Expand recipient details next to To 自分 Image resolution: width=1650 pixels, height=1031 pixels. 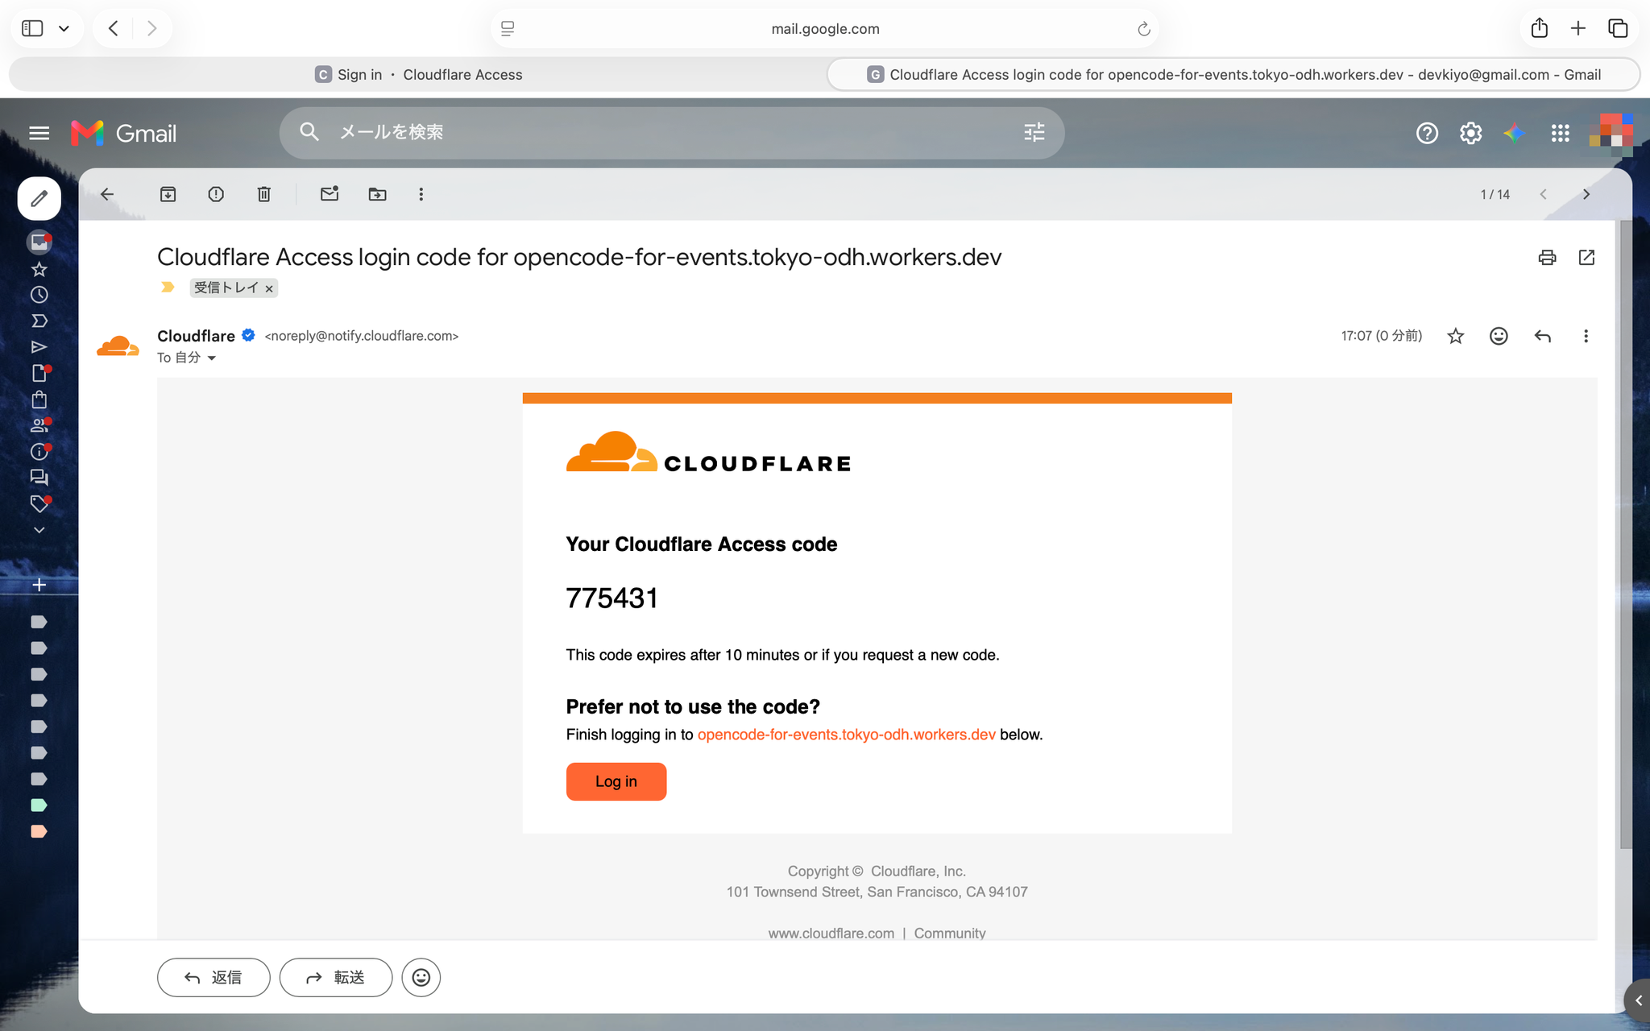point(212,358)
